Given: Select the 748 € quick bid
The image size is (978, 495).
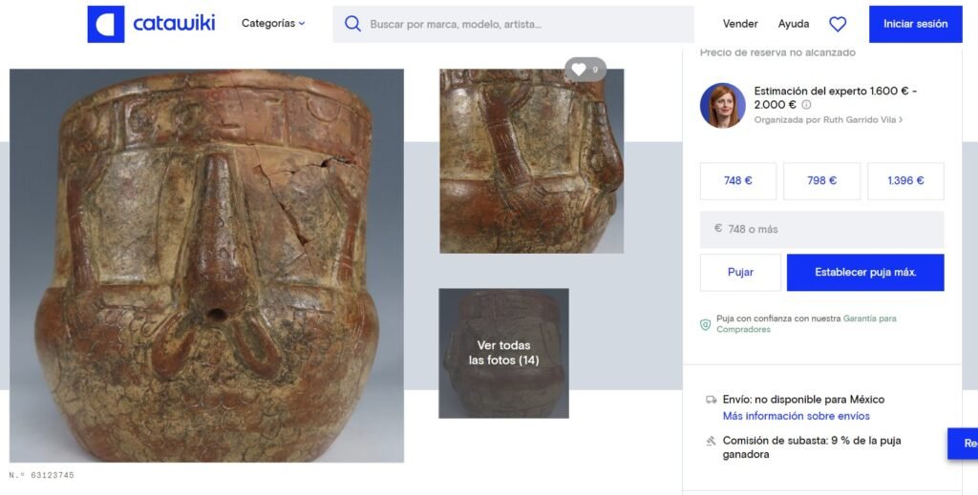Looking at the screenshot, I should (x=738, y=180).
